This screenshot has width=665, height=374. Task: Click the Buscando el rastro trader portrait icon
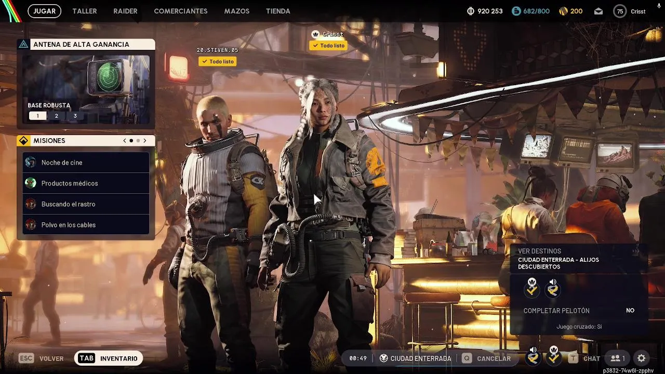(31, 204)
